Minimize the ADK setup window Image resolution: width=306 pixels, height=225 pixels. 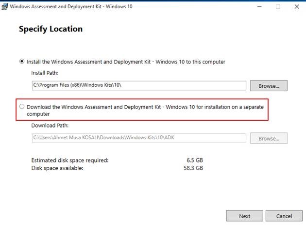[259, 7]
